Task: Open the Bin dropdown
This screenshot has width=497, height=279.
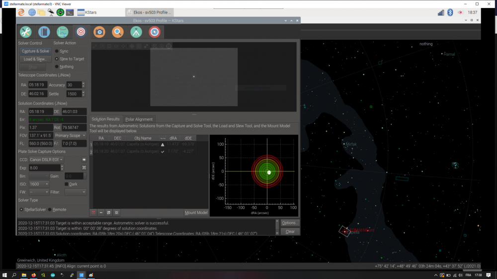Action: [x=39, y=176]
